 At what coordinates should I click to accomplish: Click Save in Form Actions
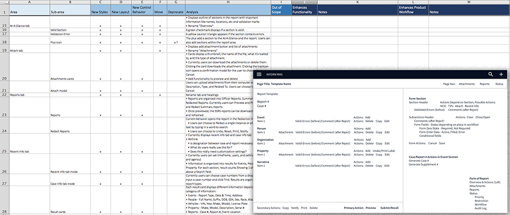point(442,143)
